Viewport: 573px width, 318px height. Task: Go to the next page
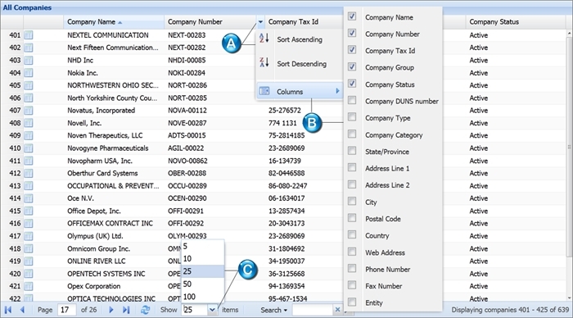[x=111, y=310]
